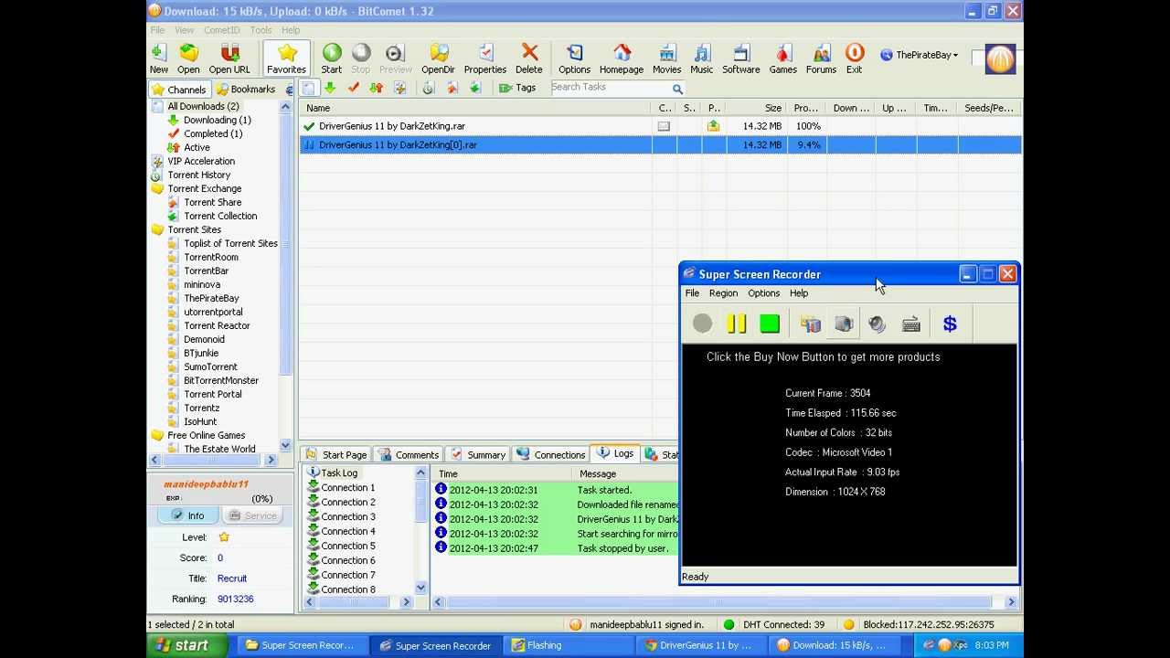1170x658 pixels.
Task: Go to Homepage
Action: pos(622,58)
